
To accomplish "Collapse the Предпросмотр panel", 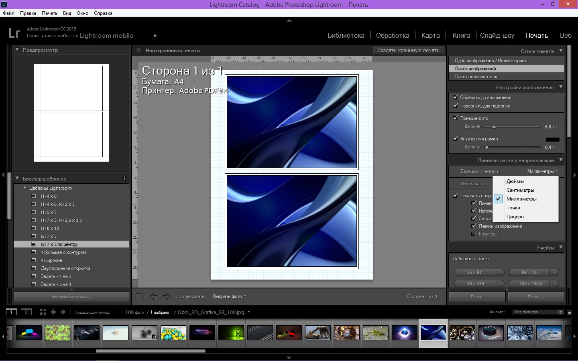I will [17, 50].
